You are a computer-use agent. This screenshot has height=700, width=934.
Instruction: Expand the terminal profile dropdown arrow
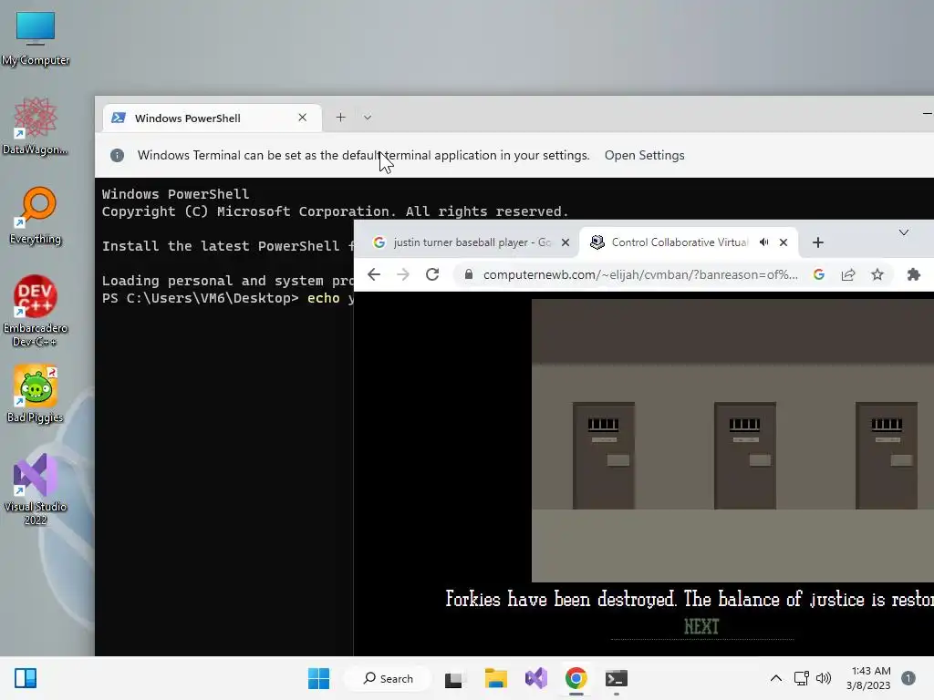[368, 118]
